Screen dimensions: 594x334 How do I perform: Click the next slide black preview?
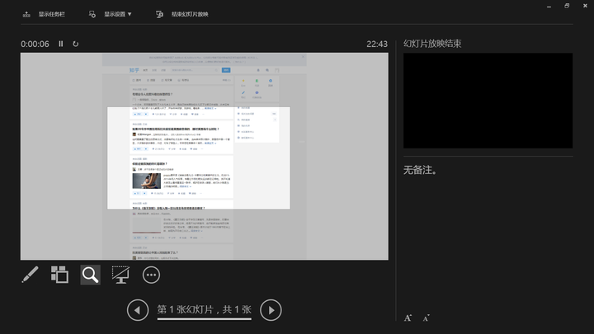pyautogui.click(x=488, y=101)
